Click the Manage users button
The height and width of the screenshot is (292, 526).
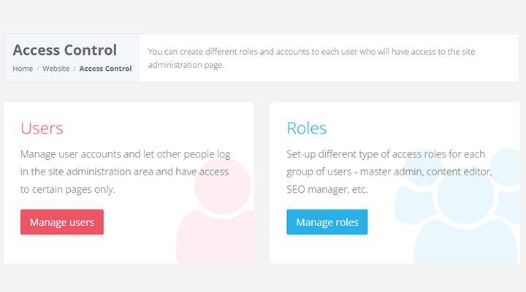[x=62, y=222]
